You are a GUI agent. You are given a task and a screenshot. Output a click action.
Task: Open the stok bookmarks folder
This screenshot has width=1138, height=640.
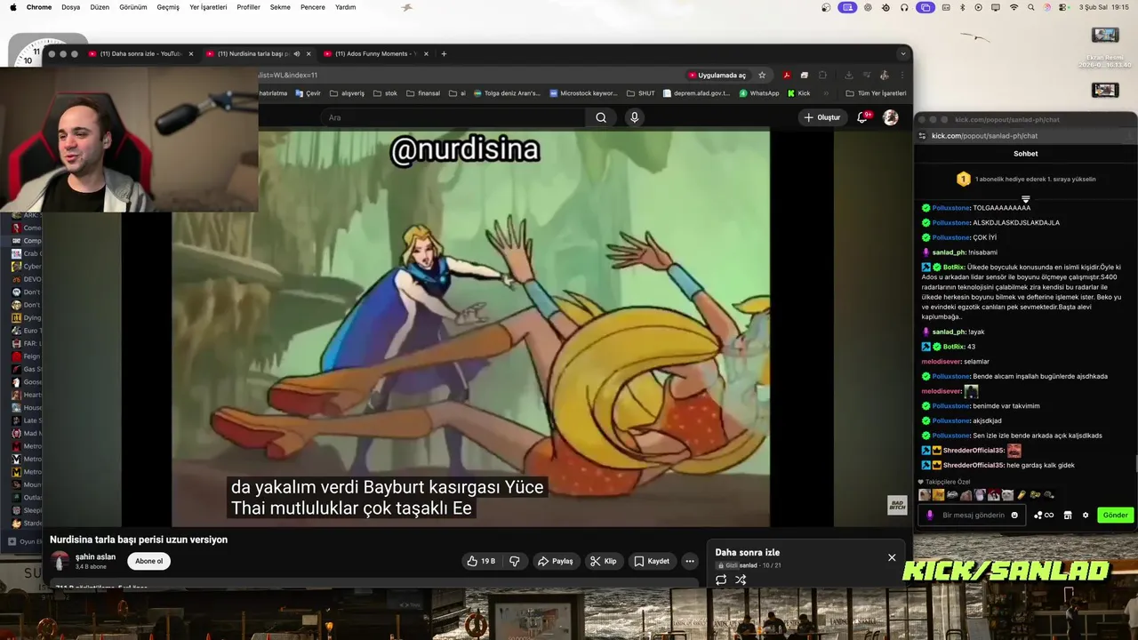point(385,93)
